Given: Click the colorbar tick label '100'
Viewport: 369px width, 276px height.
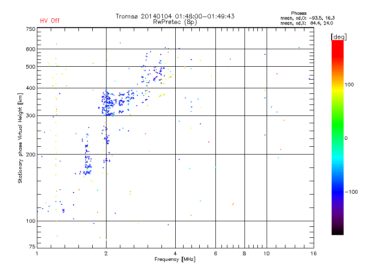Looking at the screenshot, I should [x=349, y=85].
